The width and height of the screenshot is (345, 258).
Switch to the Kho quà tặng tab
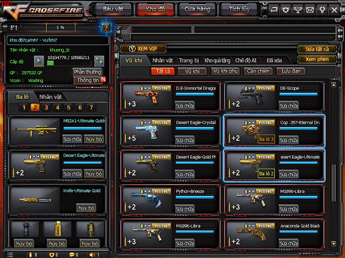pos(217,60)
